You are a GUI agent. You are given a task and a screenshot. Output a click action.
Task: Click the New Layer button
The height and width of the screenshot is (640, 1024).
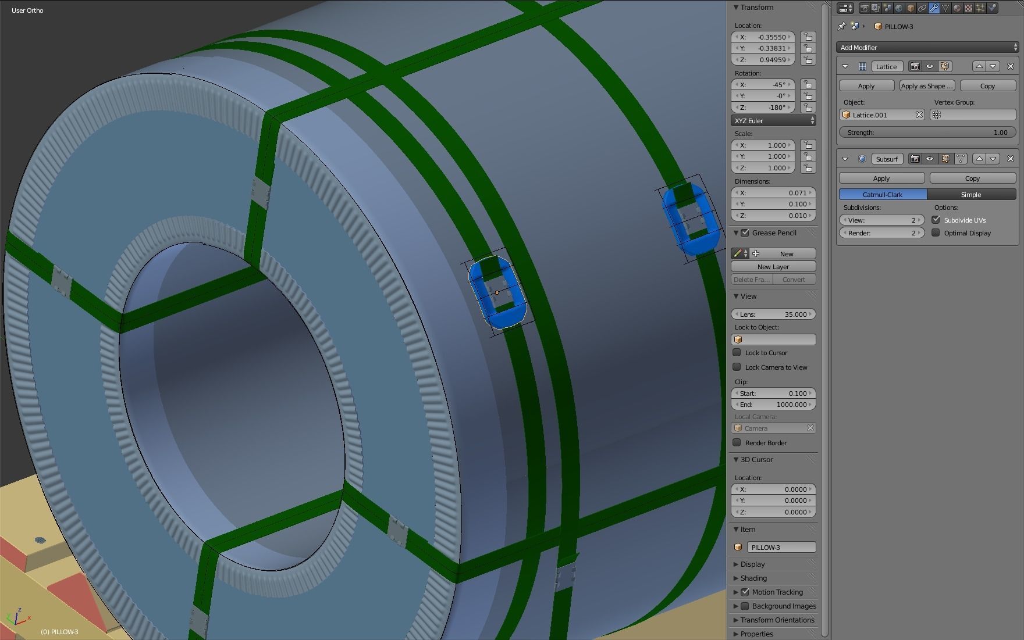pos(773,266)
